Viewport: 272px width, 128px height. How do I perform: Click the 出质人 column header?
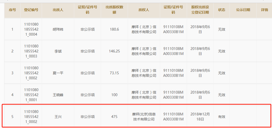click(x=58, y=10)
